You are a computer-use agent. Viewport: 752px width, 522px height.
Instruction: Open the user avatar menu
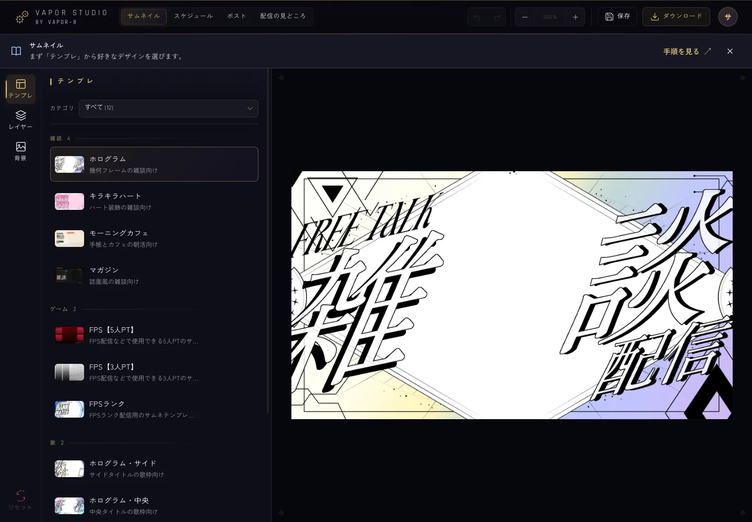click(x=728, y=17)
